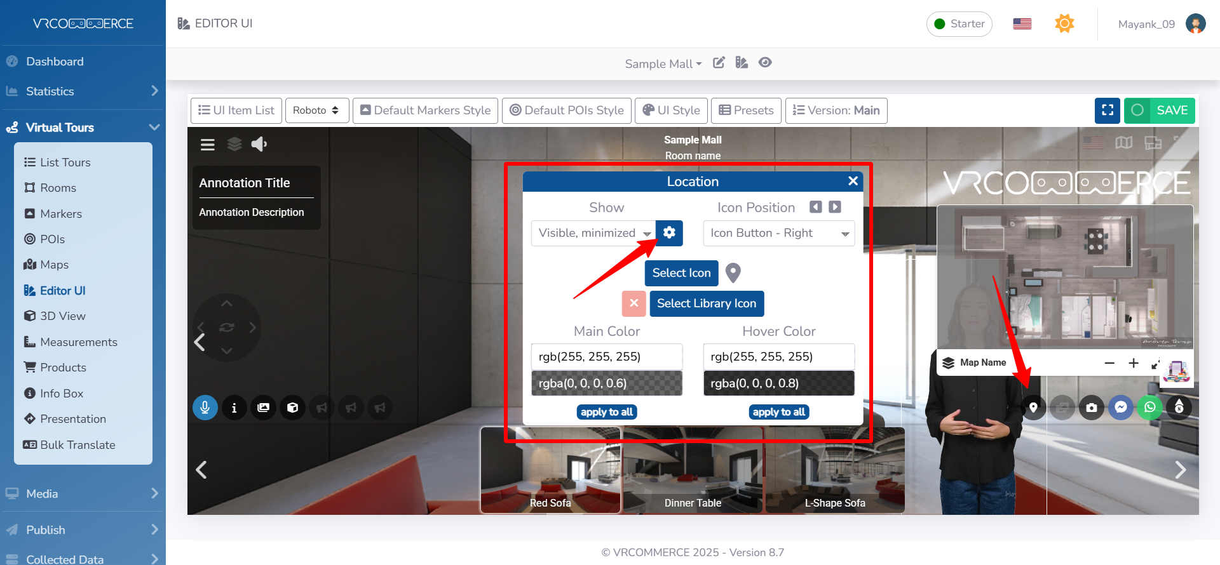
Task: Open Markers in the sidebar menu
Action: (61, 214)
